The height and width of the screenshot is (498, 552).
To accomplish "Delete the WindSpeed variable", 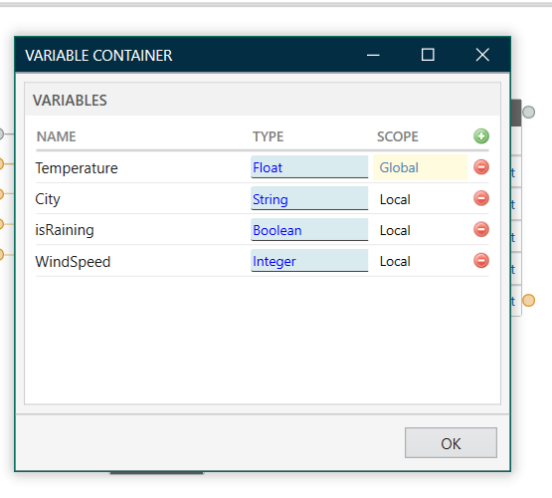I will (x=481, y=261).
